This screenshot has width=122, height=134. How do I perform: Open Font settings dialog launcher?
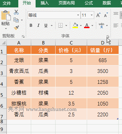(108, 36)
